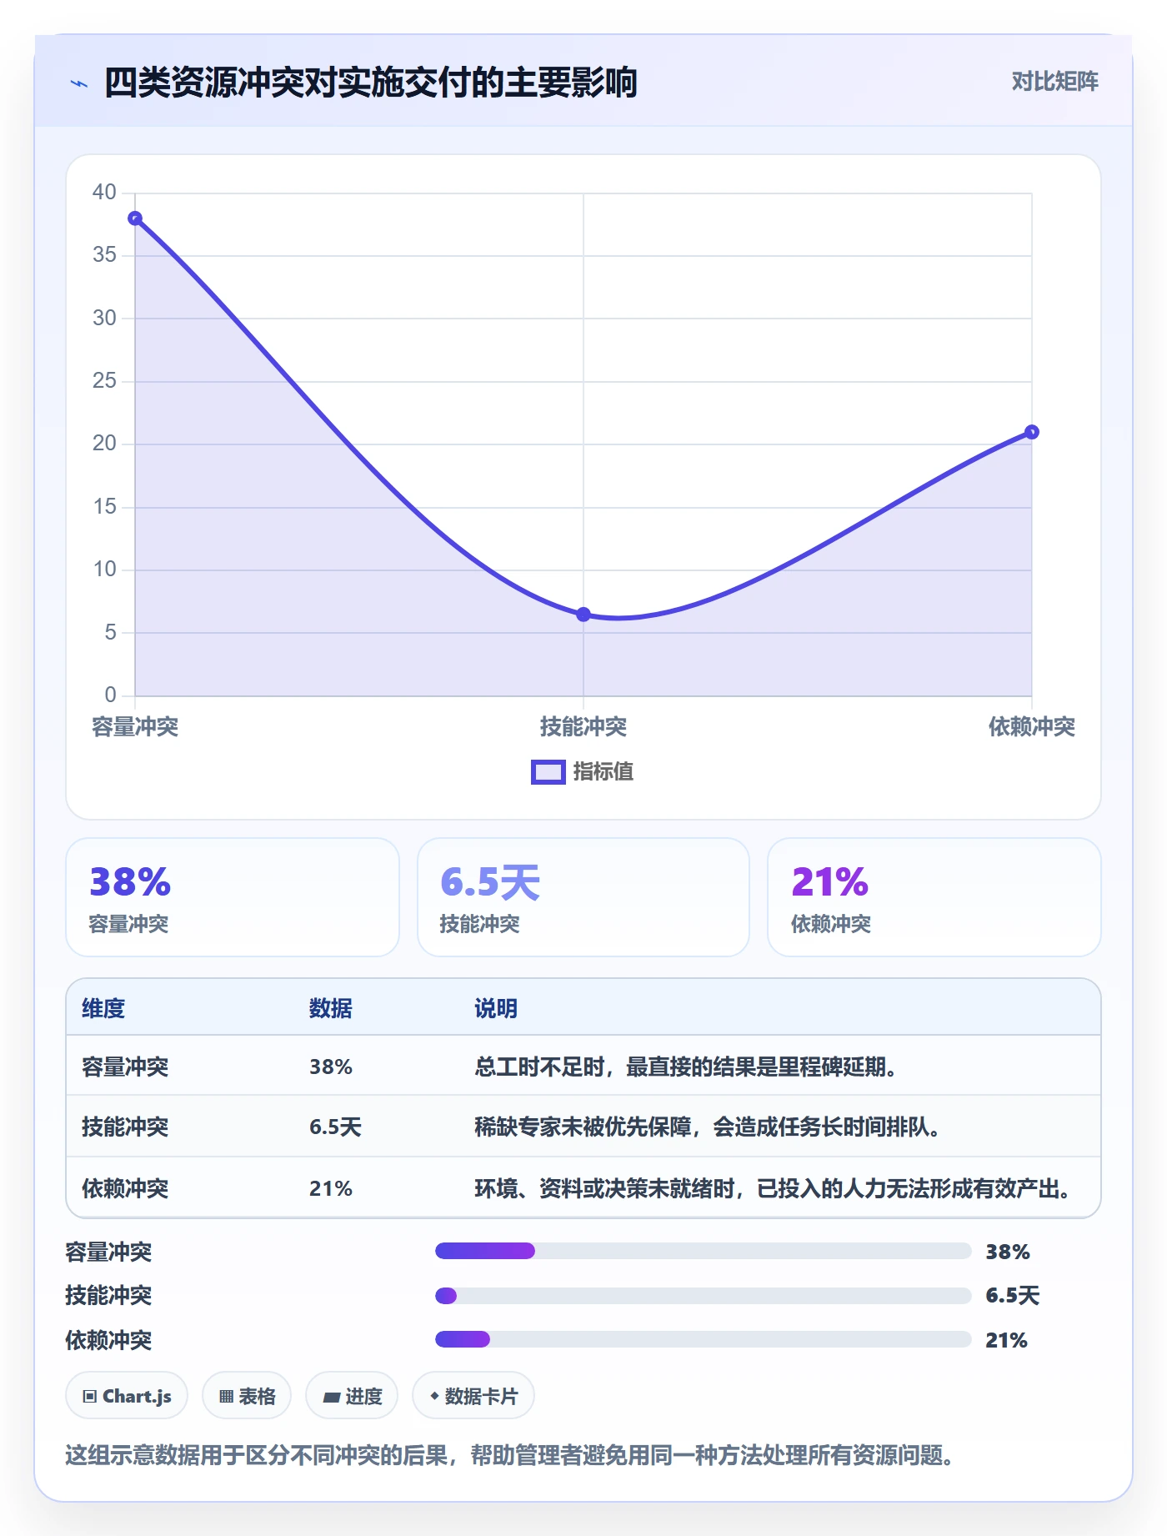Click the 维度 column header
This screenshot has height=1536, width=1167.
[x=103, y=1008]
